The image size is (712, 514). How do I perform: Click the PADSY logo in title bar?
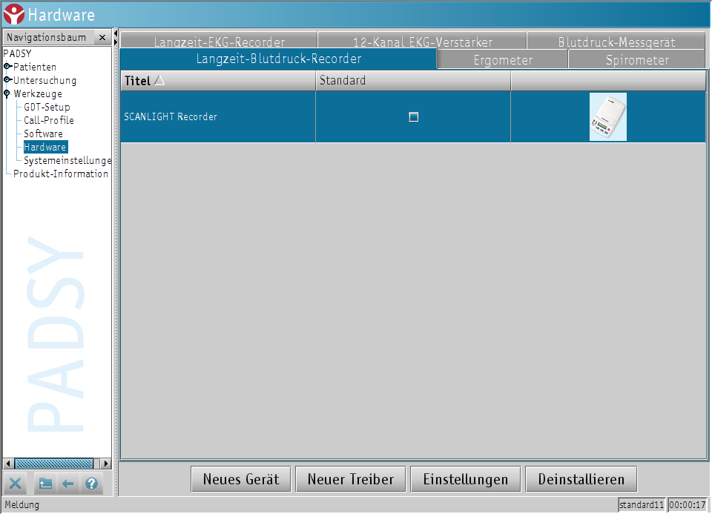click(13, 14)
